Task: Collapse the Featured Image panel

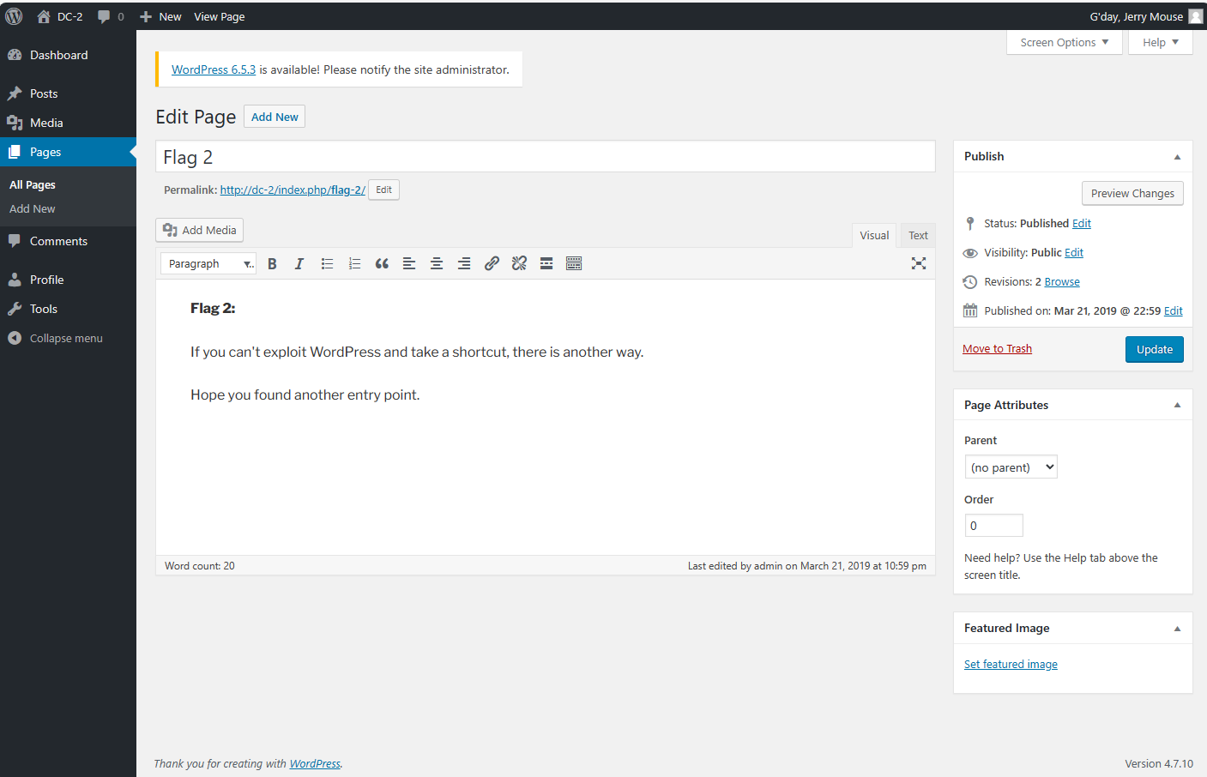Action: pyautogui.click(x=1177, y=629)
